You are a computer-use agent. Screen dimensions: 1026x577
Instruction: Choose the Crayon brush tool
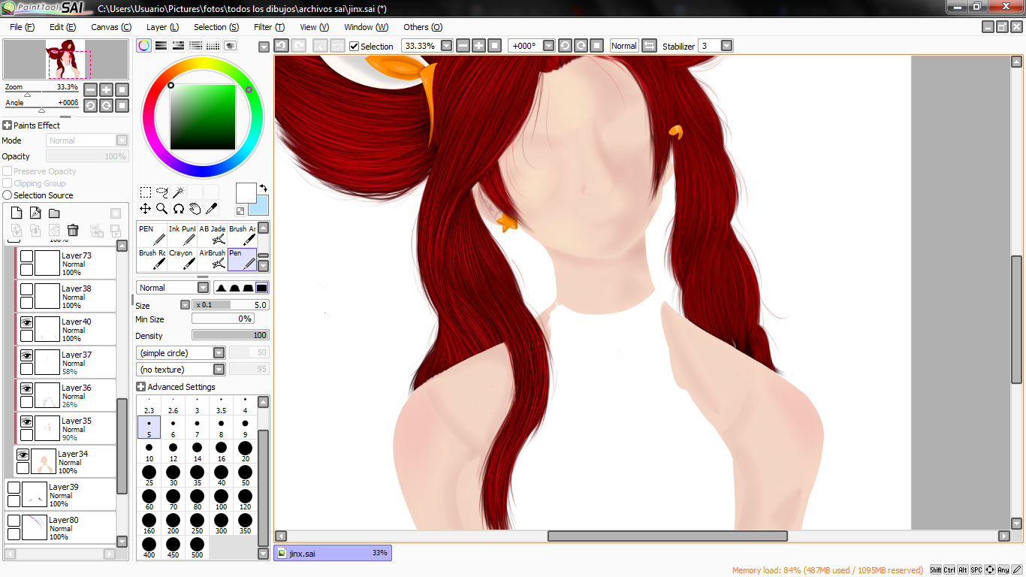click(x=181, y=259)
